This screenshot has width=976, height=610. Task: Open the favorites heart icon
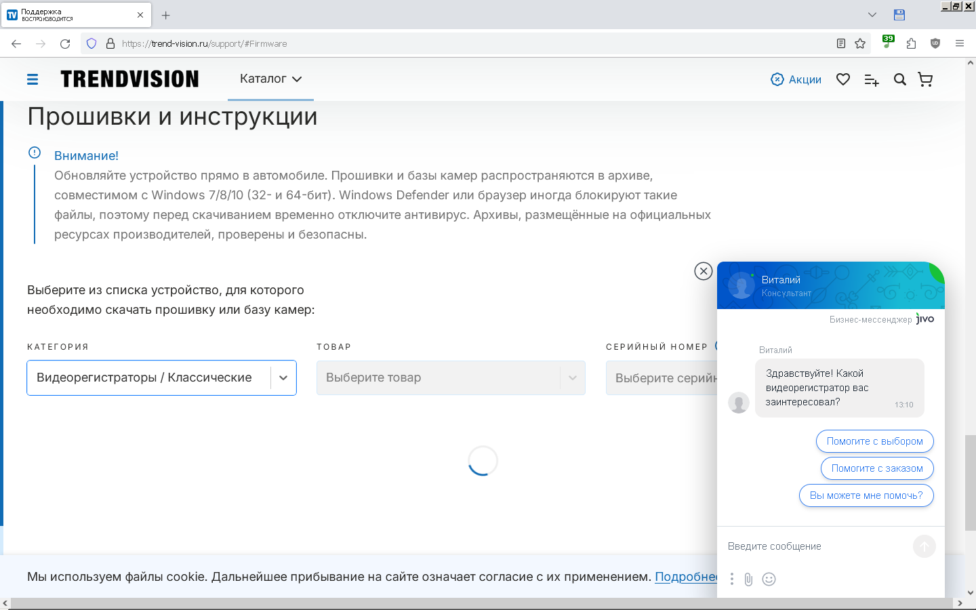point(843,79)
